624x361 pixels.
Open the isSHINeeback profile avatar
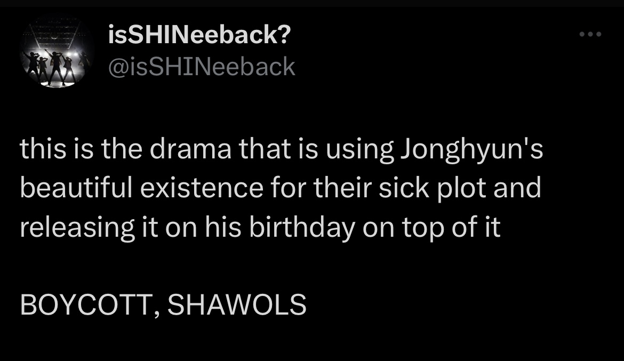point(55,52)
